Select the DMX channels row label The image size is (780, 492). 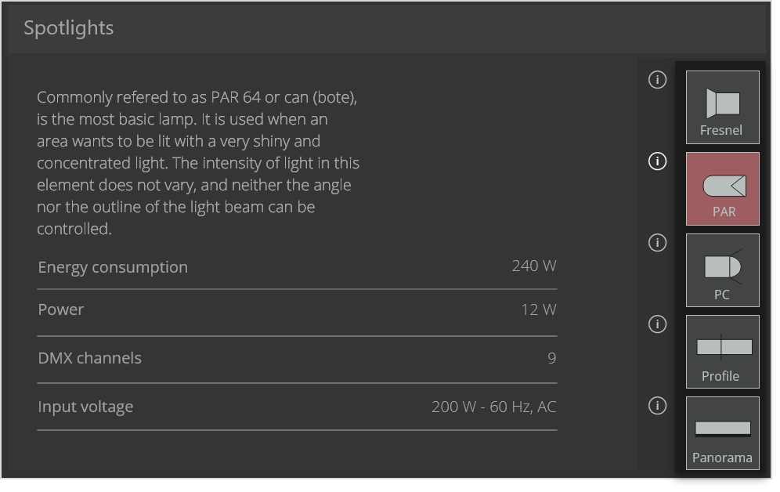point(90,358)
